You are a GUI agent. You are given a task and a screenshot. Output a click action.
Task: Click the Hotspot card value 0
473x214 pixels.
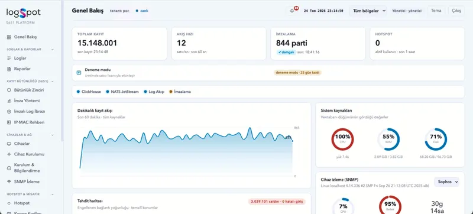378,43
